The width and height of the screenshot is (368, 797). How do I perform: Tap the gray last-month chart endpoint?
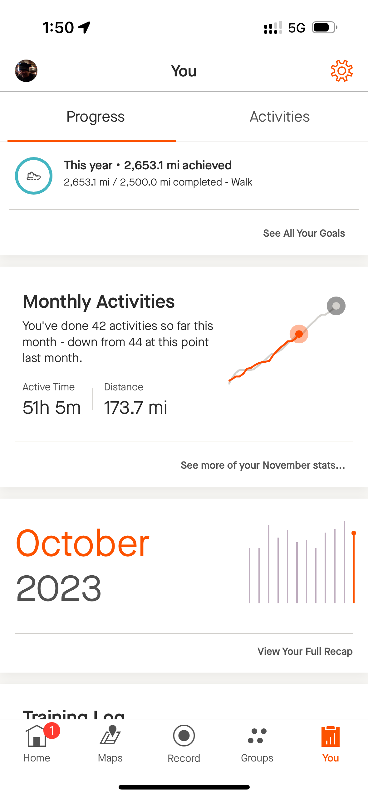pyautogui.click(x=336, y=306)
